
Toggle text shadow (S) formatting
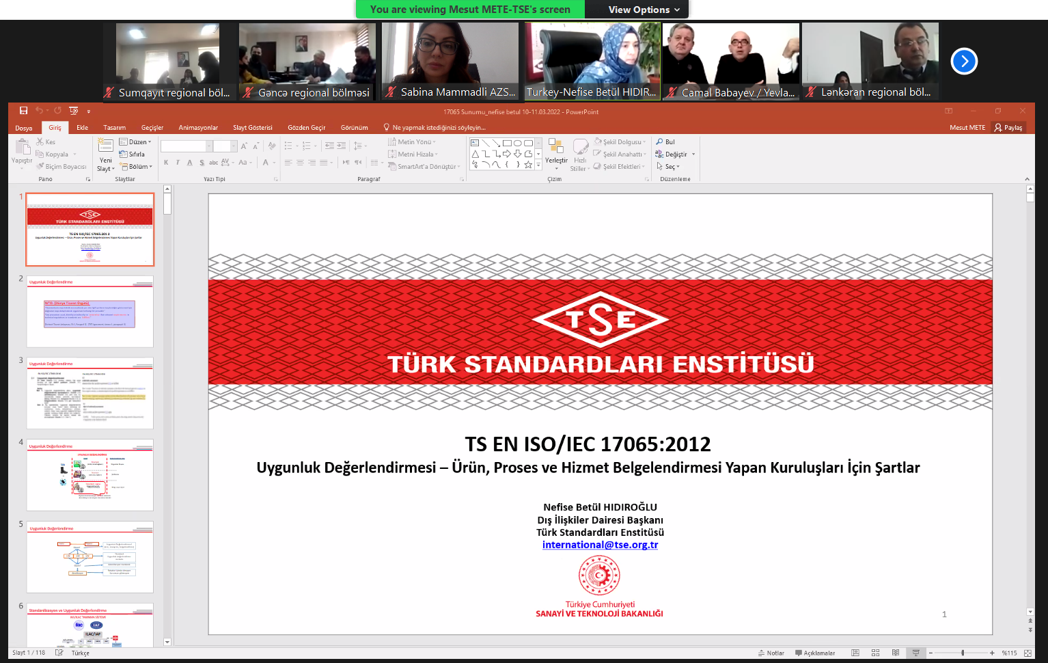[202, 163]
